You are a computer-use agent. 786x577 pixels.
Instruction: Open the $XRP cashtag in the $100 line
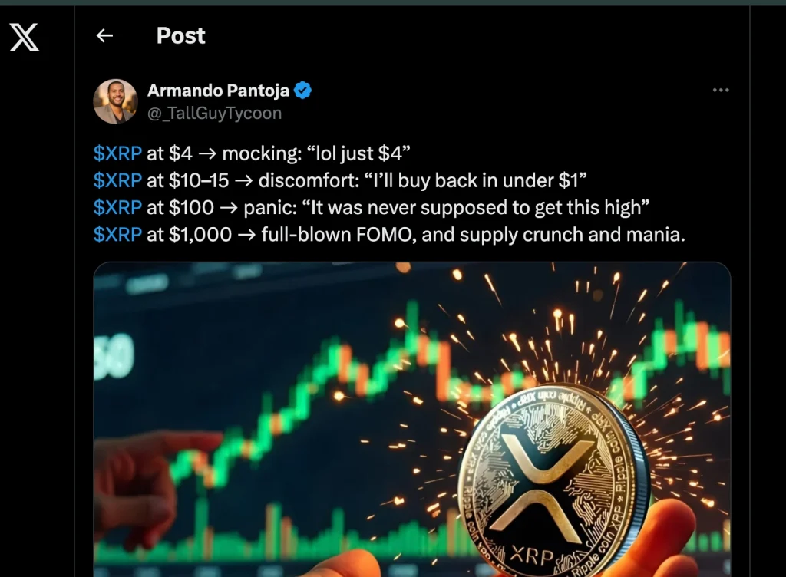click(117, 207)
